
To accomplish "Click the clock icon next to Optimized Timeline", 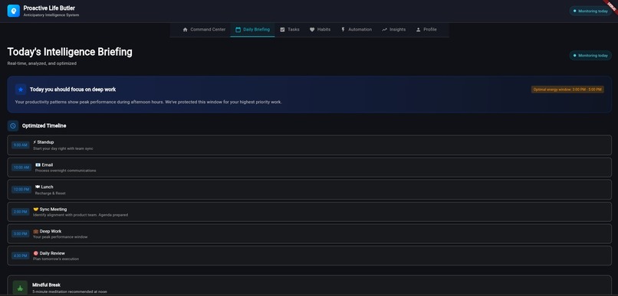I will tap(13, 125).
